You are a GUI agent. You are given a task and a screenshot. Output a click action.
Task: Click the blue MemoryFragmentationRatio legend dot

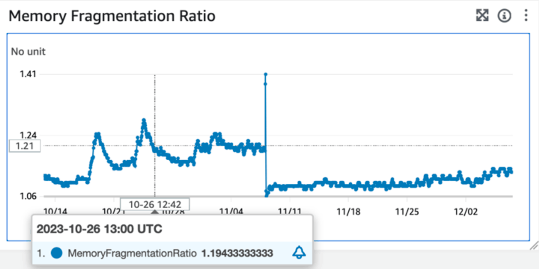[x=57, y=253]
